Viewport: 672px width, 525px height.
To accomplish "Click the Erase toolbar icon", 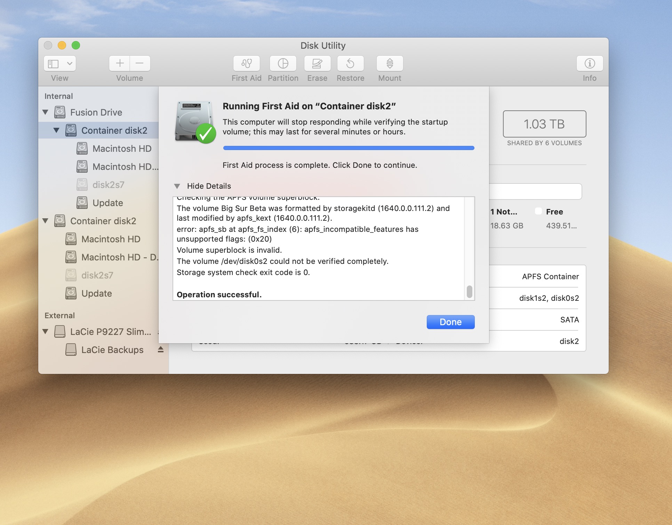I will [317, 64].
